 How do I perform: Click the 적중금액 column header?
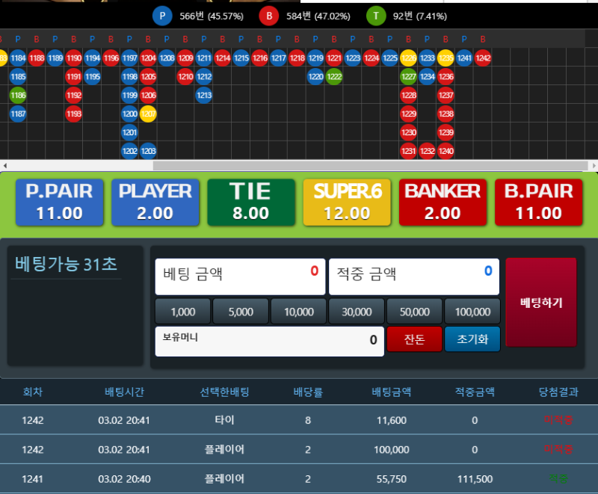(x=475, y=392)
